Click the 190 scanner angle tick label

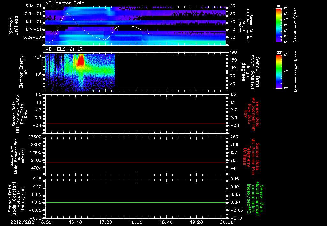click(x=234, y=52)
